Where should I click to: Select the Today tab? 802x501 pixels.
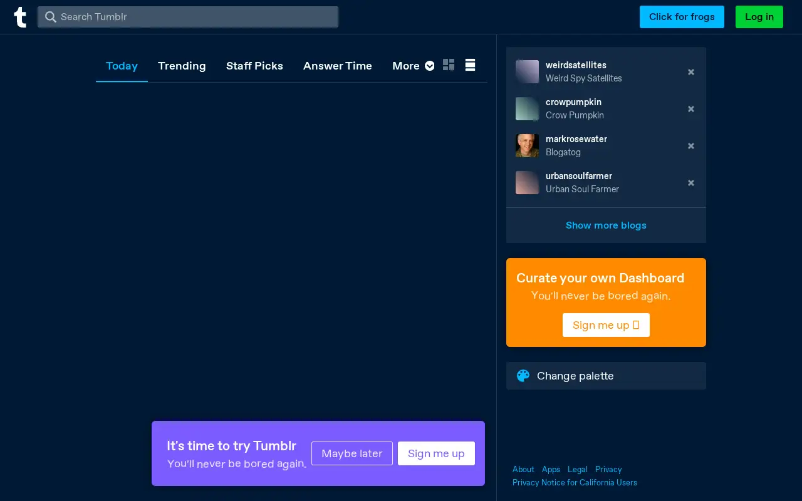click(x=122, y=66)
